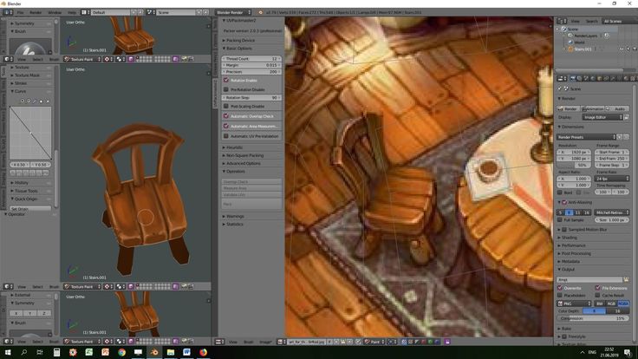Image resolution: width=638 pixels, height=359 pixels.
Task: Open Paint mode selector in image editor
Action: click(374, 342)
